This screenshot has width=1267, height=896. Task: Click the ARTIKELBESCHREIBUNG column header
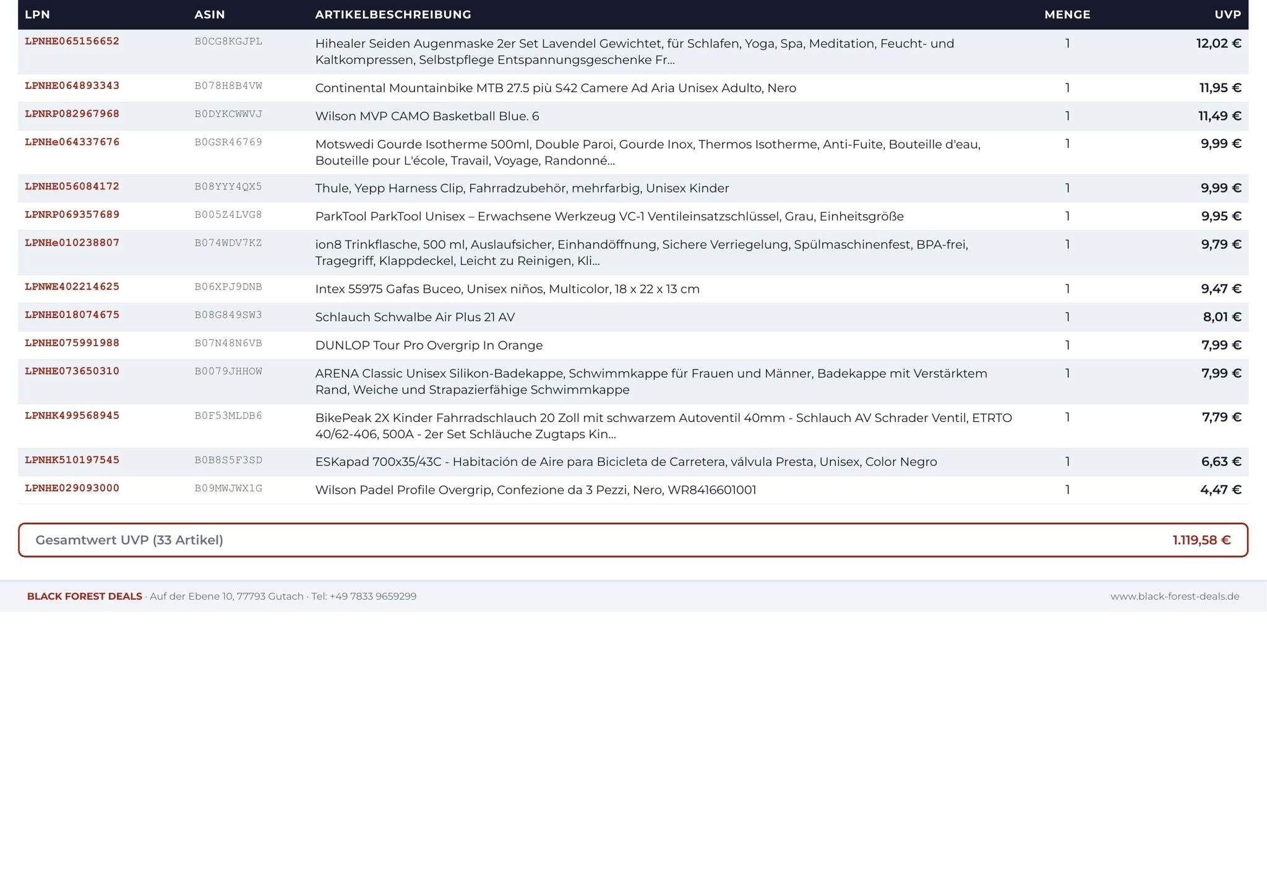(393, 14)
